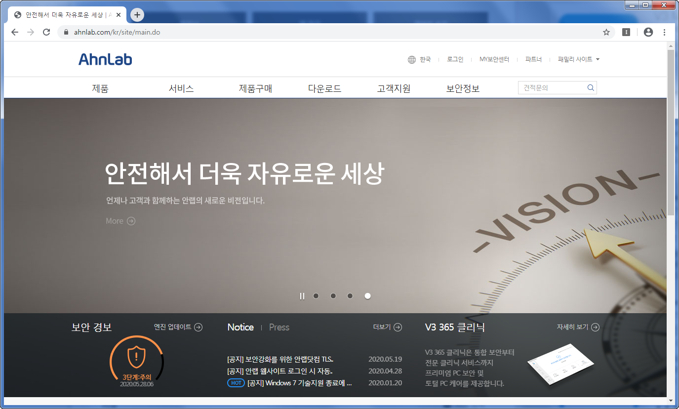Click the banner headline 안전해서 더욱 자유로운 세상
The width and height of the screenshot is (679, 409).
(244, 173)
